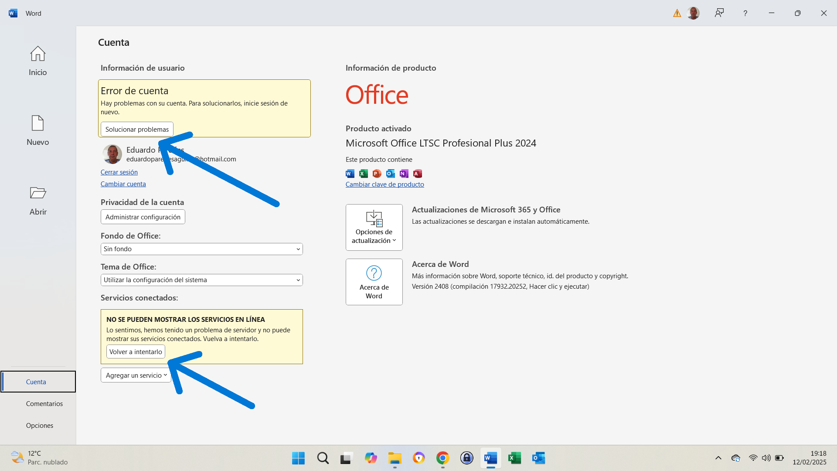Screen dimensions: 837x471
Task: Open the weather widget on taskbar
Action: pyautogui.click(x=39, y=458)
